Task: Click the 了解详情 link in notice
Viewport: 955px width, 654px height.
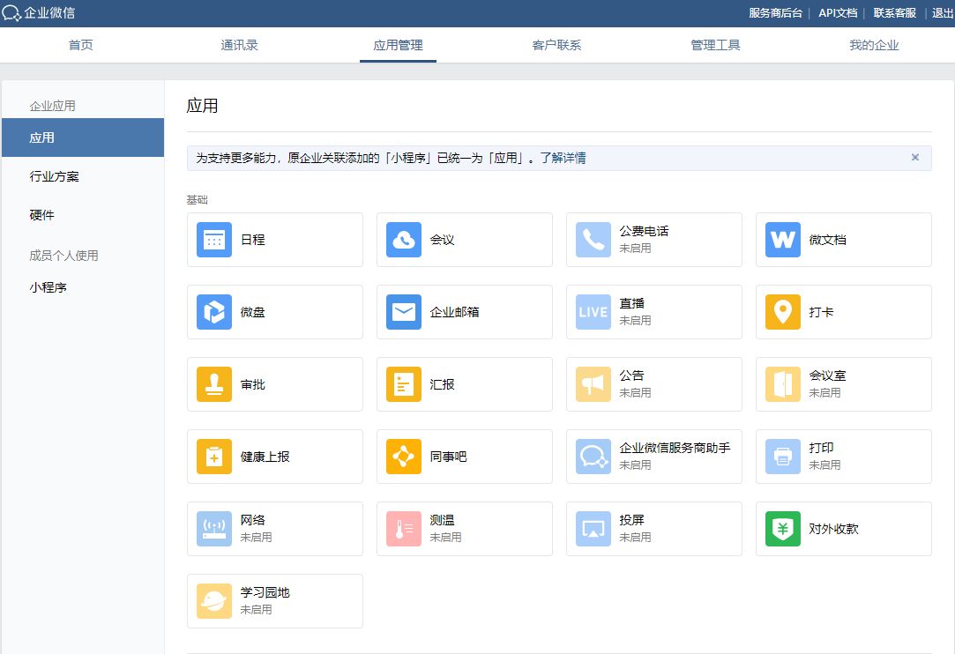Action: coord(563,159)
